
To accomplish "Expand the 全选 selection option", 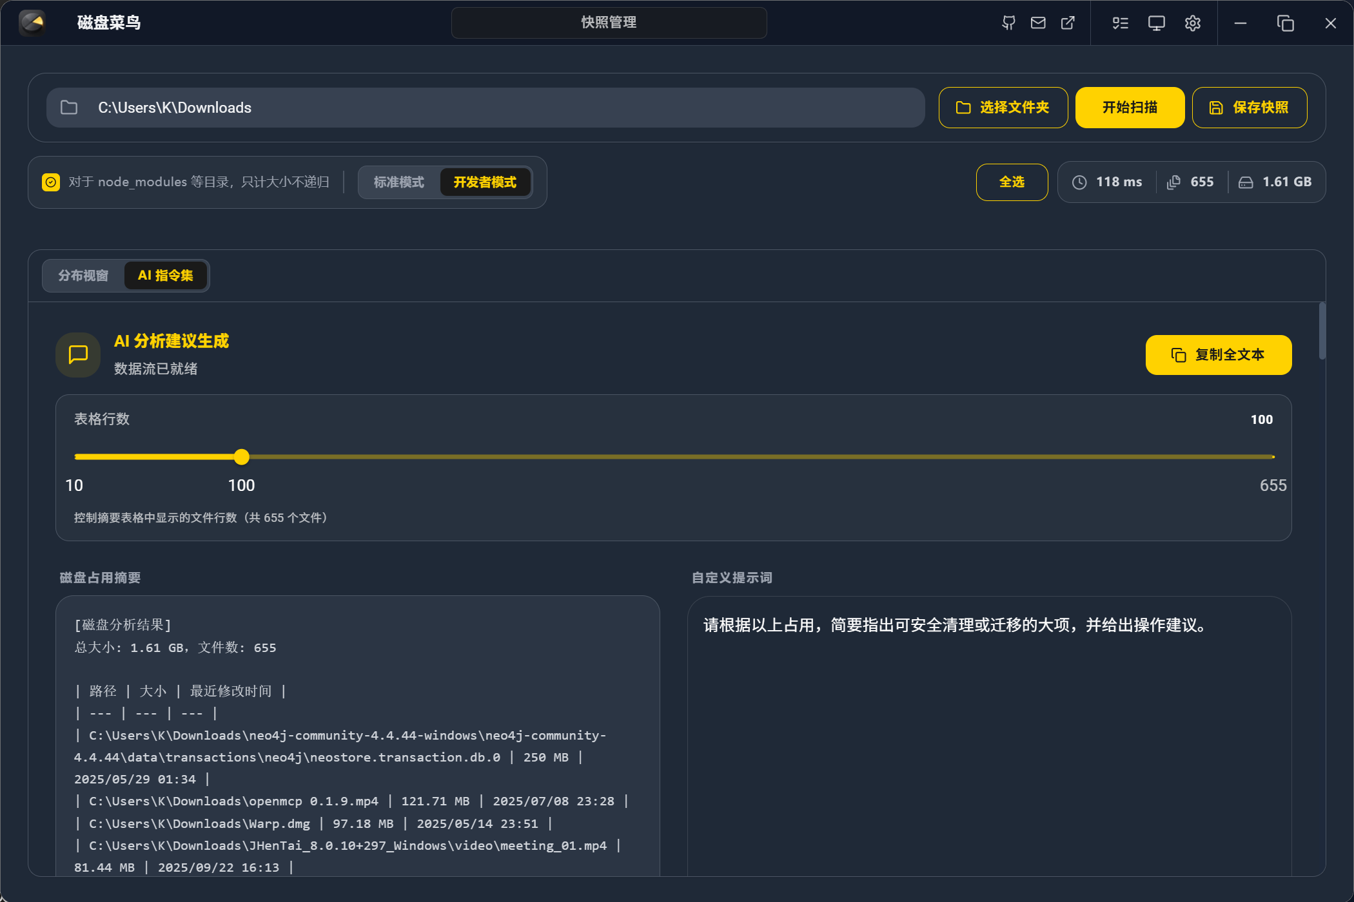I will pos(1012,182).
